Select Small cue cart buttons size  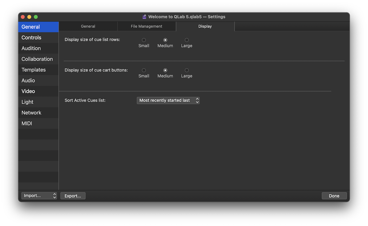click(x=144, y=70)
